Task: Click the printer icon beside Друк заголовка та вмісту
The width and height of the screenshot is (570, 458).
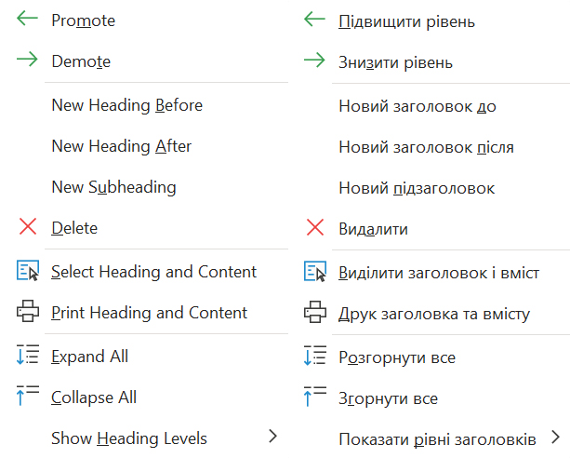Action: coord(316,313)
